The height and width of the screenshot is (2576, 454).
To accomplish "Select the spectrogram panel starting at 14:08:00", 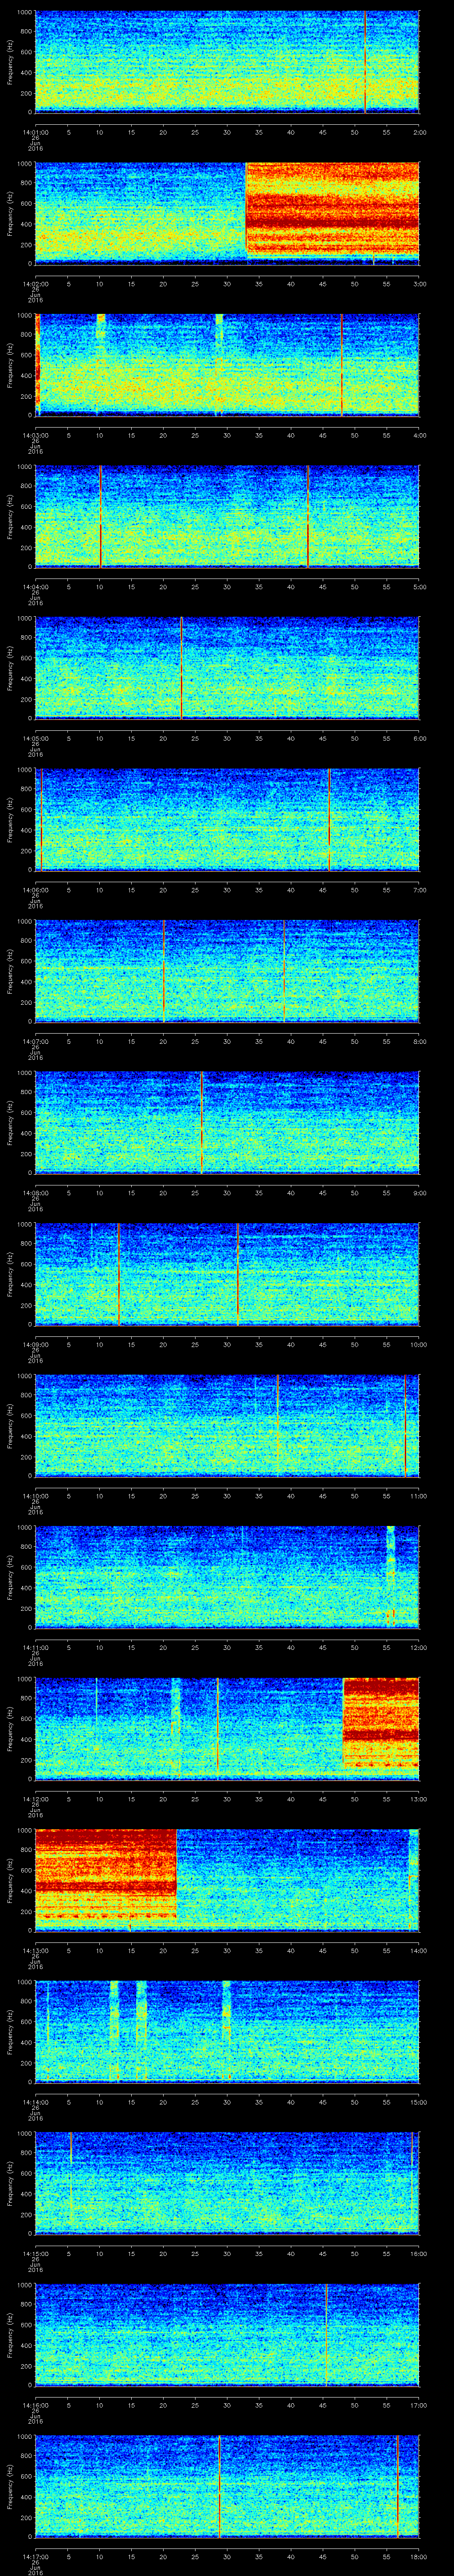I will 227,1122.
